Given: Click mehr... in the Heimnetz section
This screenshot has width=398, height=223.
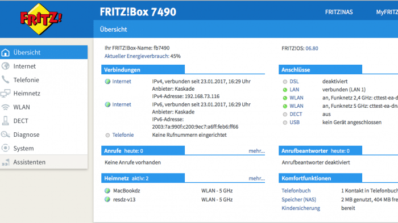Looking at the screenshot, I should 256,178.
